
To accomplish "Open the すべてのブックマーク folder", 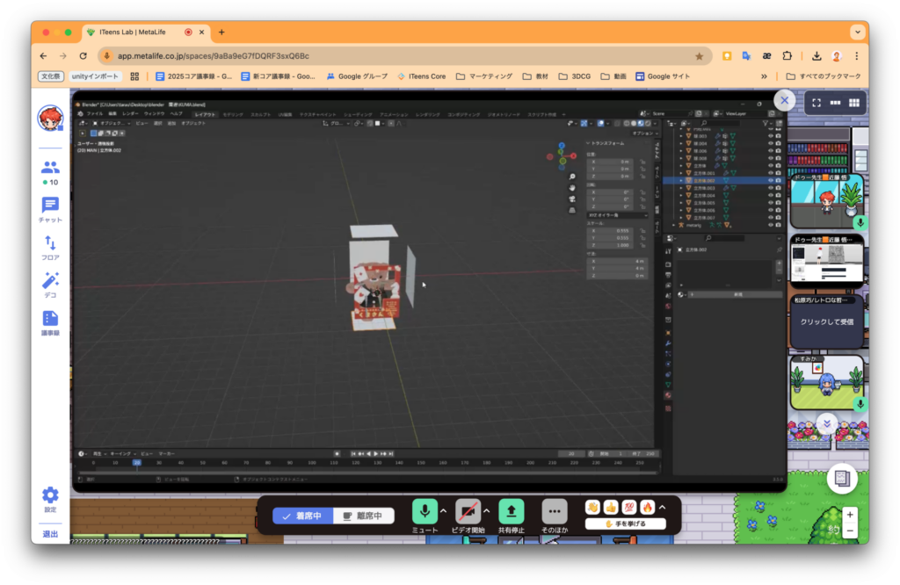I will point(823,76).
